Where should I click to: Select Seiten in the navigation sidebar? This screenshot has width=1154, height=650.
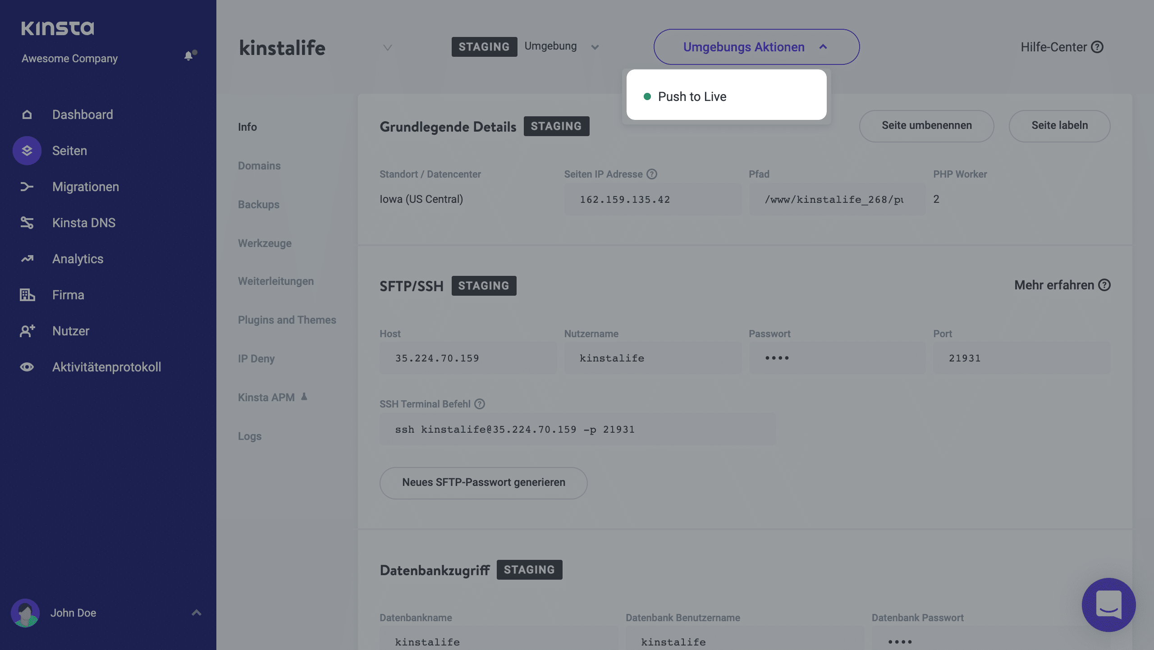pos(69,151)
